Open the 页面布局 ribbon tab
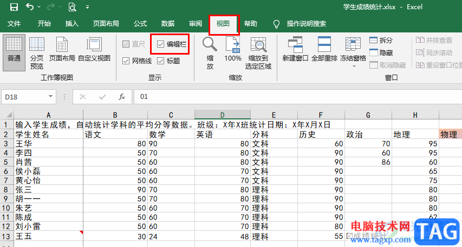Viewport: 462px width, 247px height. coord(106,24)
